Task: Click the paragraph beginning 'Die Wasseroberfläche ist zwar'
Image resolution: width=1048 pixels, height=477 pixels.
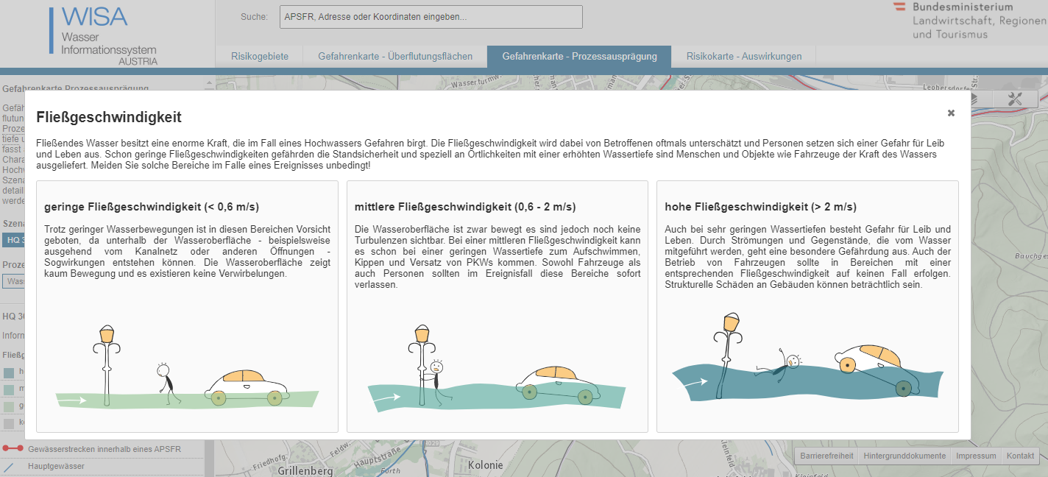Action: coord(498,257)
